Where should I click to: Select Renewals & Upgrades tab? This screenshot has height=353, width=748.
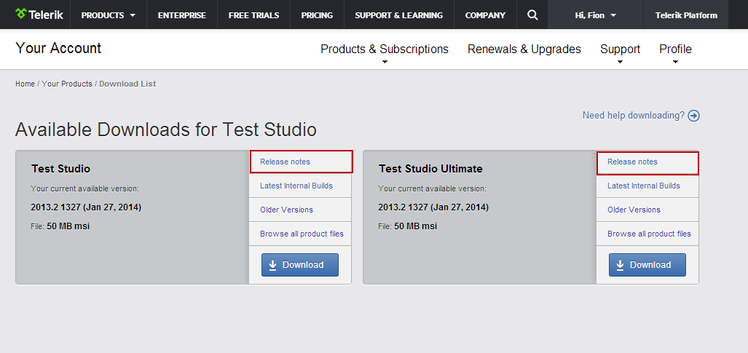524,49
